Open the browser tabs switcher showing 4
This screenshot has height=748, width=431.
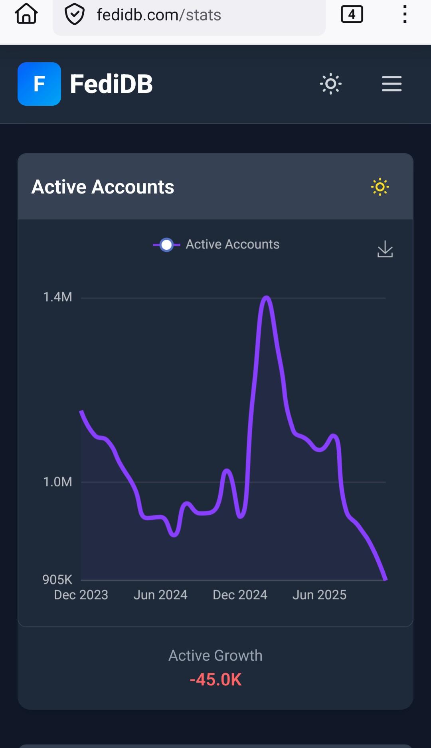point(352,15)
